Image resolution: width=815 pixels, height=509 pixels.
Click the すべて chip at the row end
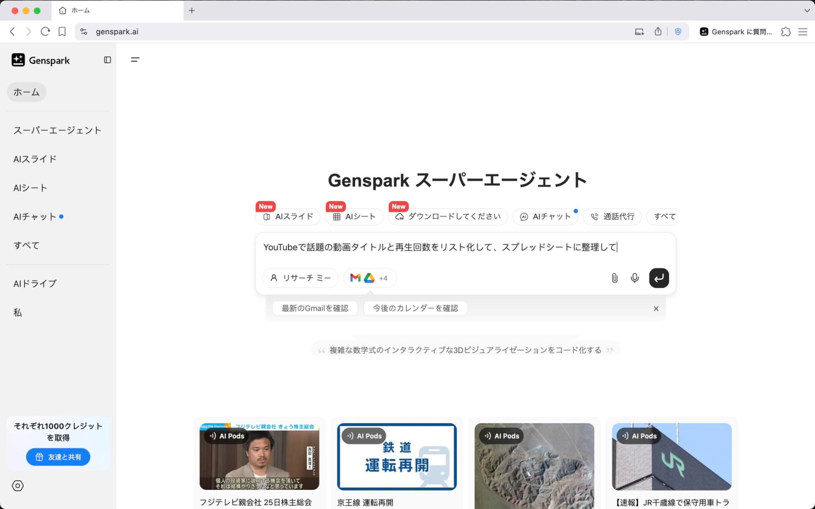pos(661,217)
